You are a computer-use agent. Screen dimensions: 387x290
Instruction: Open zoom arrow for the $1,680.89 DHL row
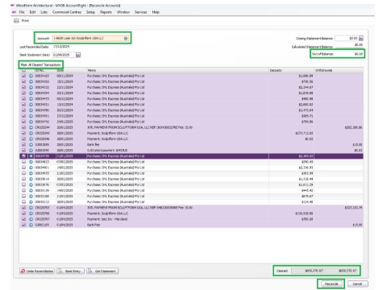tap(31, 76)
